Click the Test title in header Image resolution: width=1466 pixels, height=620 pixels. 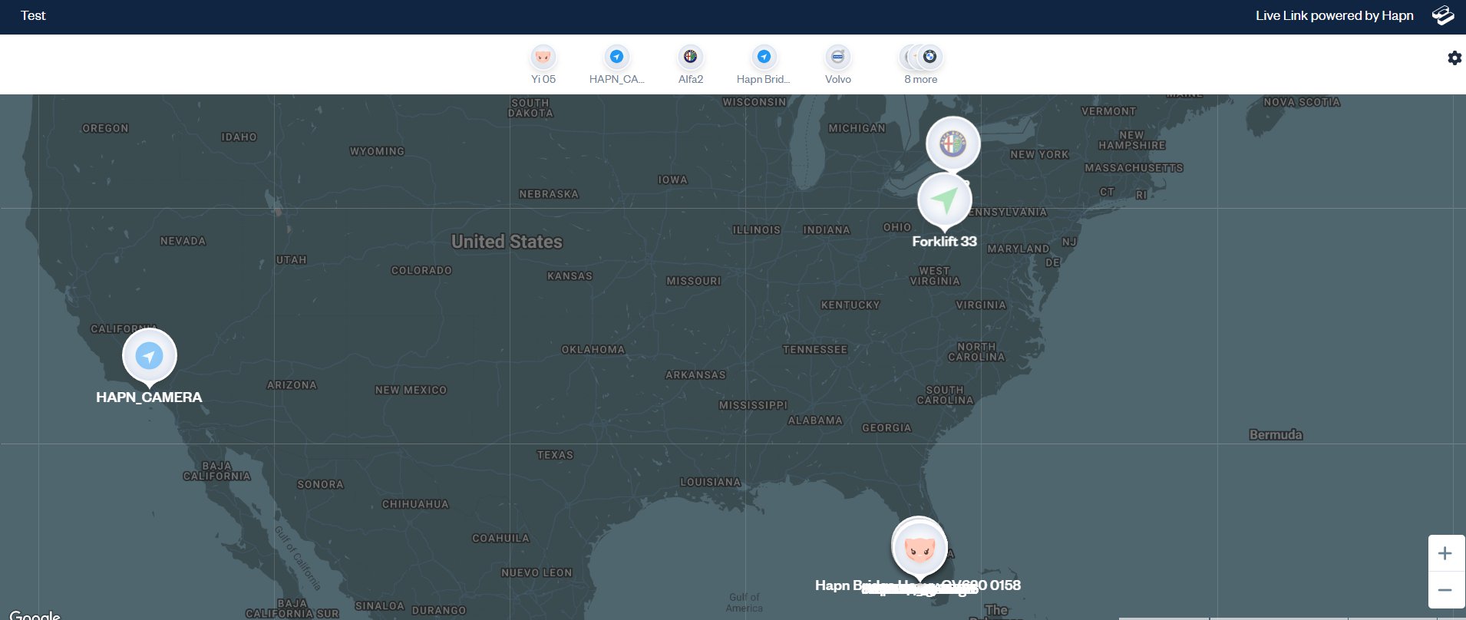pyautogui.click(x=33, y=15)
